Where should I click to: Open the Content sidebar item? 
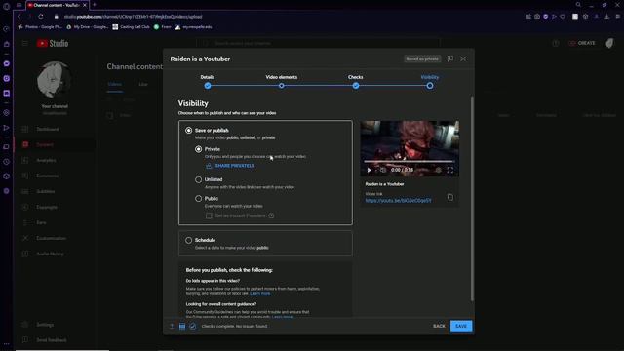click(55, 144)
